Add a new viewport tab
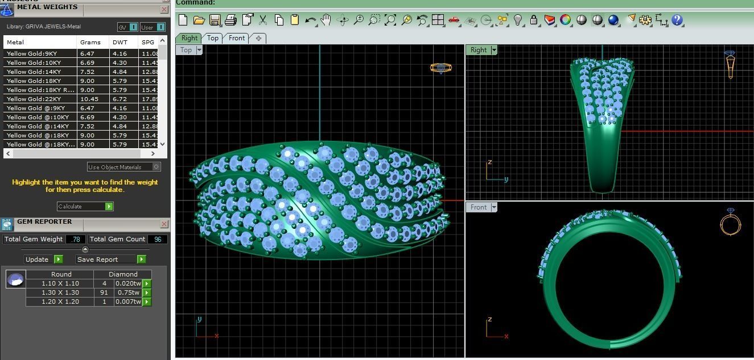Image resolution: width=754 pixels, height=360 pixels. tap(258, 39)
